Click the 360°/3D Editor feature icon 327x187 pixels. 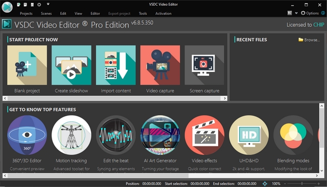27,135
